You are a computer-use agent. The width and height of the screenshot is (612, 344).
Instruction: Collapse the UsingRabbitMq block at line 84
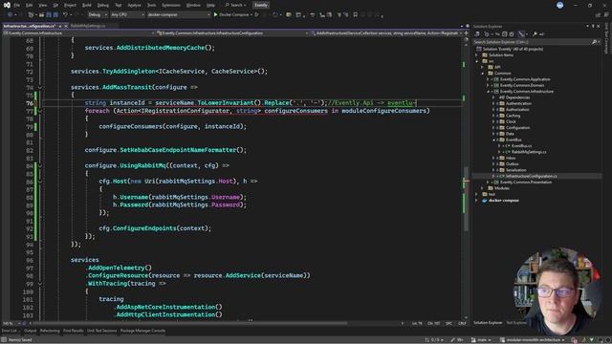[40, 165]
